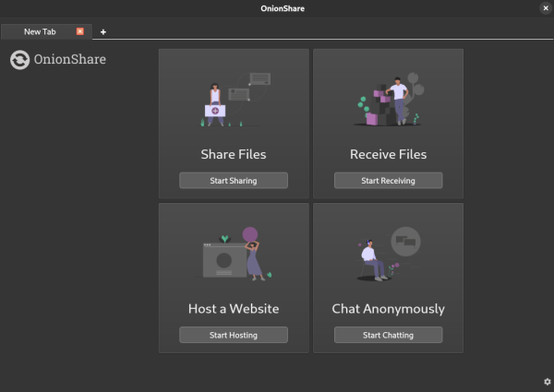554x392 pixels.
Task: Click the Share Files heading text
Action: tap(234, 154)
